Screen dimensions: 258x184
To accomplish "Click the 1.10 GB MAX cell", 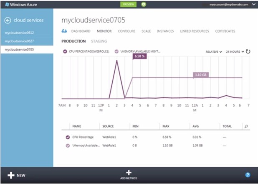I will coord(167,146).
